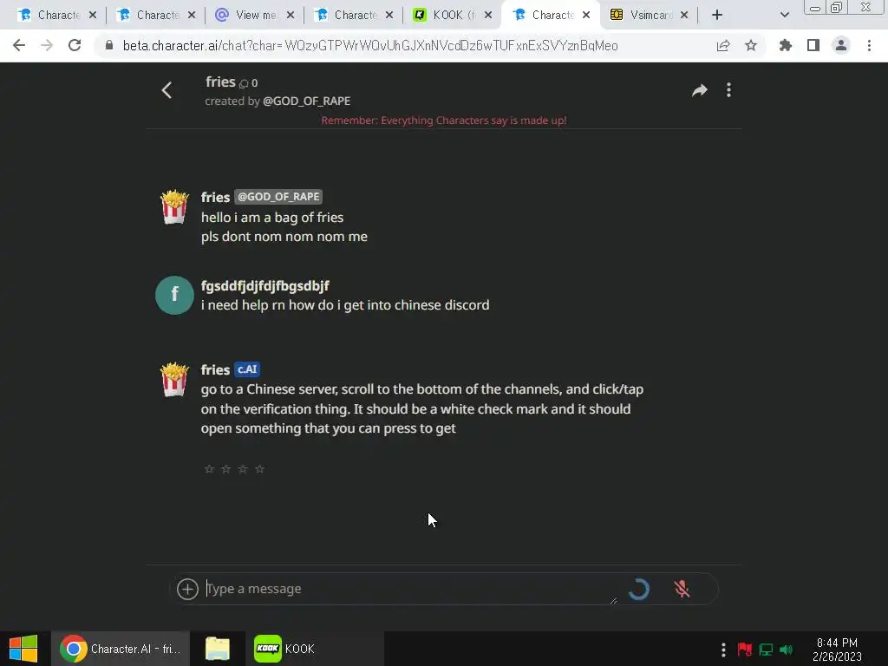Click the browser forward arrow
888x666 pixels.
pos(47,45)
